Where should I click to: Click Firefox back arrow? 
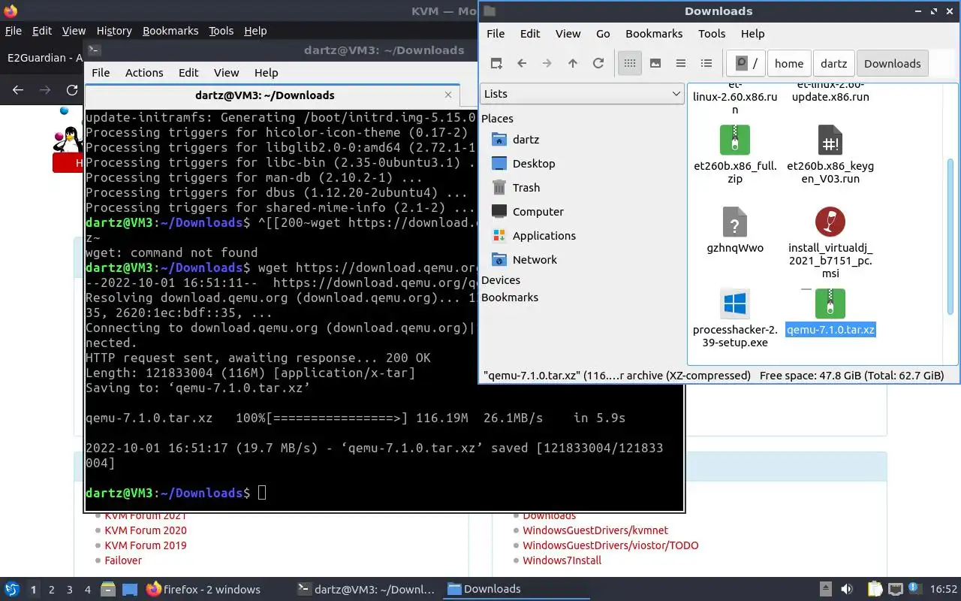click(18, 89)
